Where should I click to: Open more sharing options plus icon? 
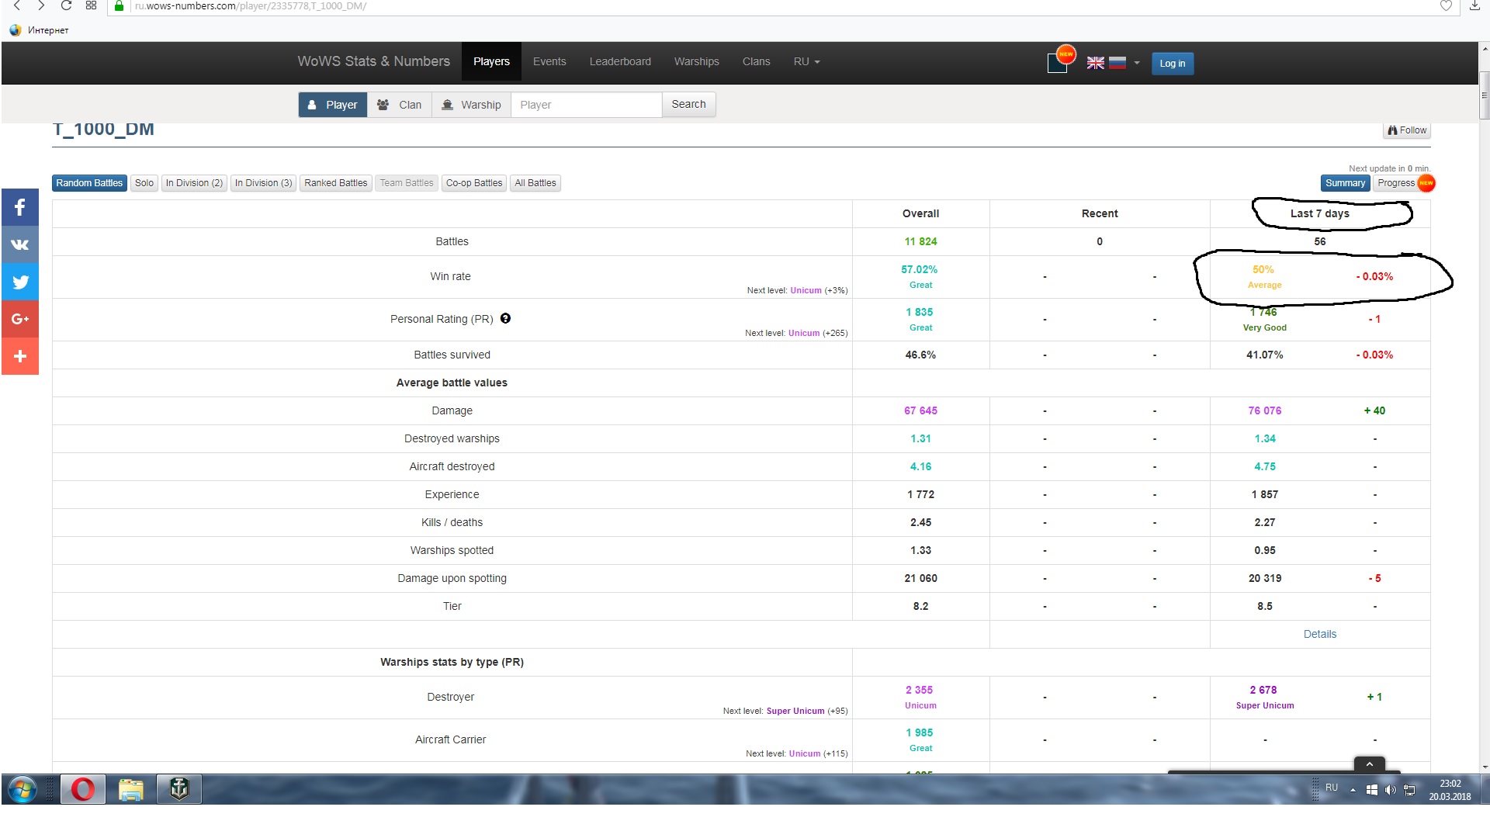(x=20, y=356)
